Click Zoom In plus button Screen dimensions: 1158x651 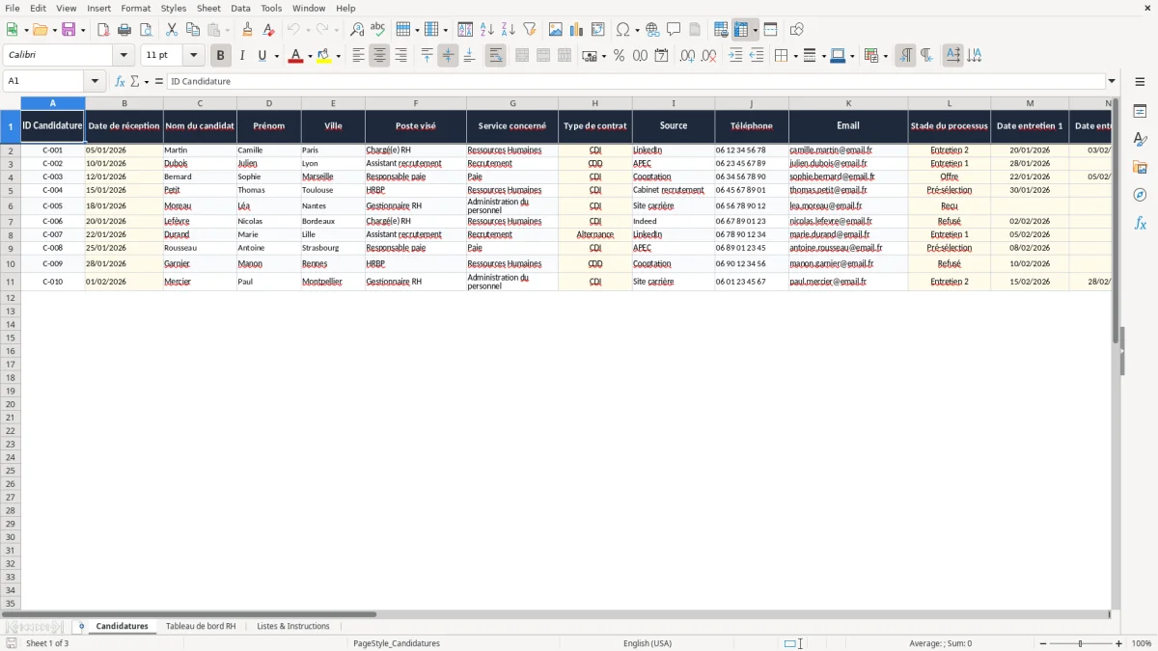[x=1119, y=643]
